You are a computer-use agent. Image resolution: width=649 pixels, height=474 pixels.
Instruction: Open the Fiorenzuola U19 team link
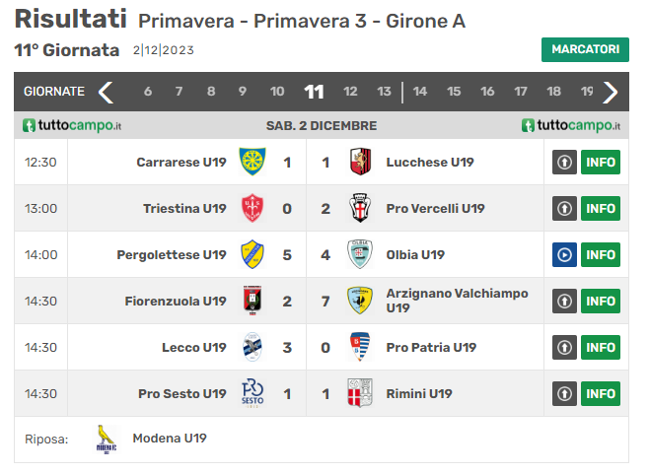pos(176,302)
